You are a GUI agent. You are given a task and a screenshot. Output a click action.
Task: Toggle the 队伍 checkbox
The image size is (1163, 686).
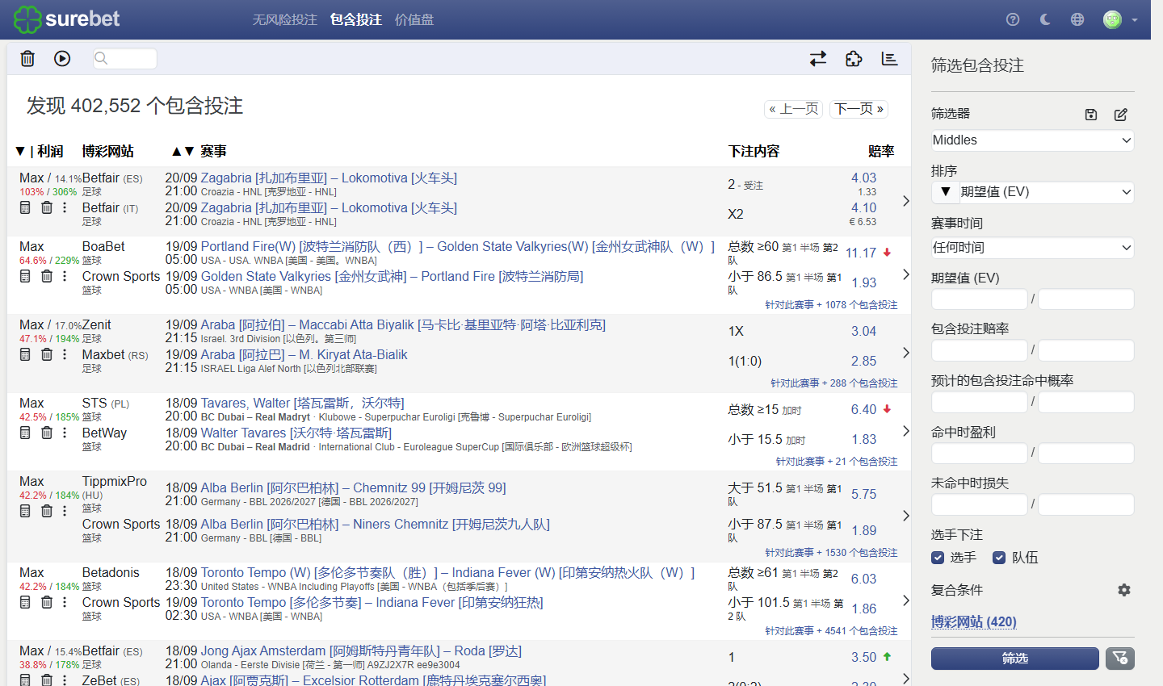[999, 558]
